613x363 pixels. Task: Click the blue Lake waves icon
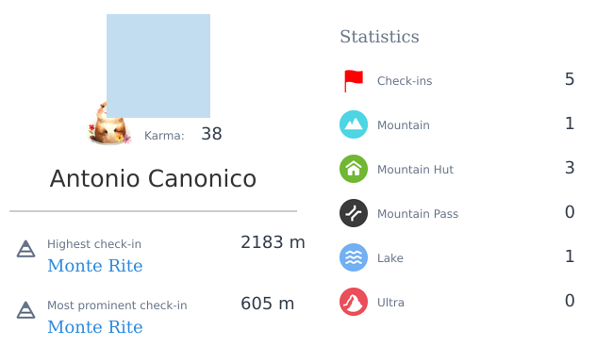click(x=354, y=257)
